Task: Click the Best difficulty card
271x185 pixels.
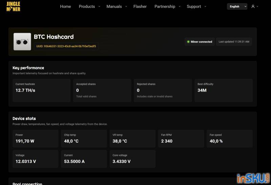Action: coord(224,90)
